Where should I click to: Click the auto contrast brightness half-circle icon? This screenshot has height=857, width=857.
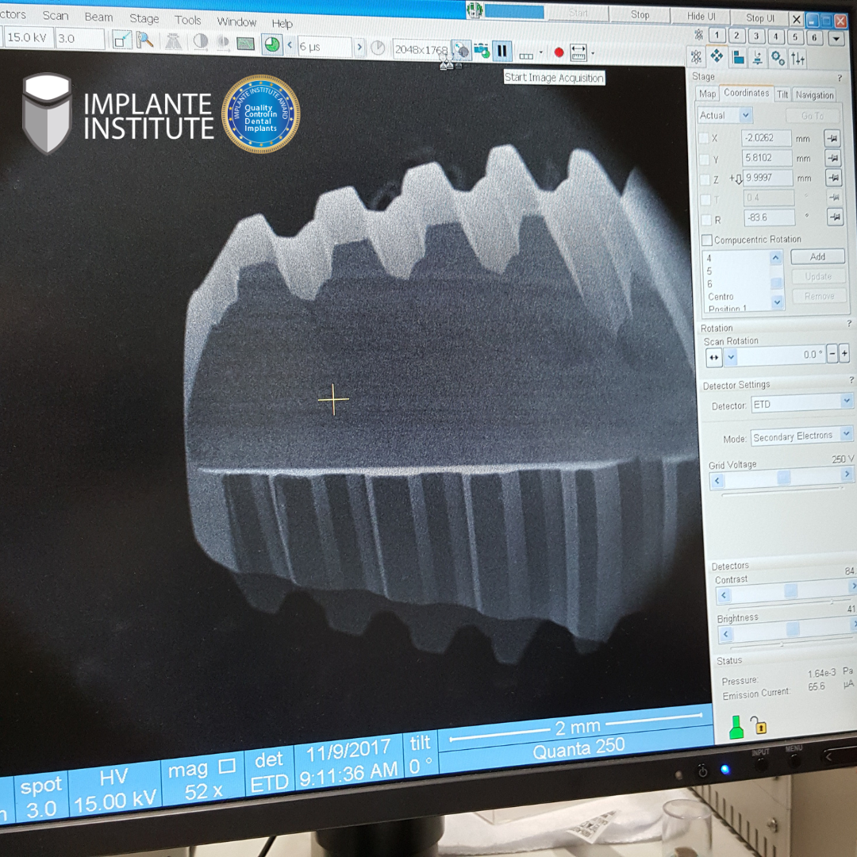(201, 41)
